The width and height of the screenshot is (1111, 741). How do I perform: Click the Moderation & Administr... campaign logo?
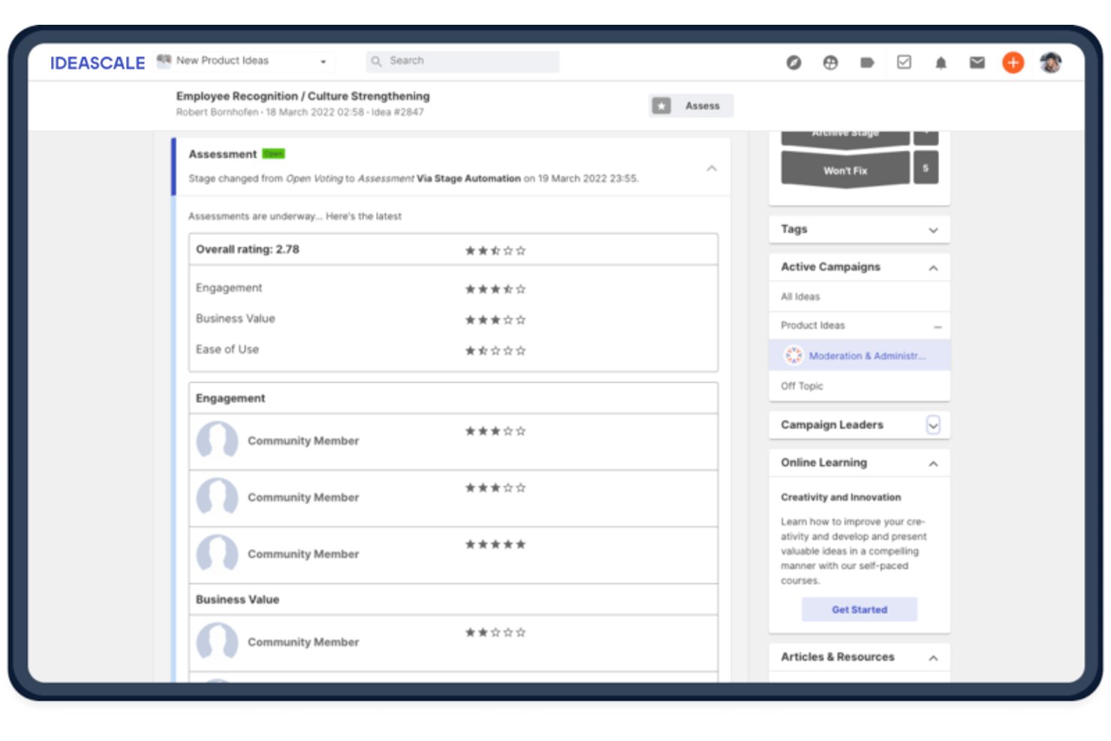[x=793, y=355]
